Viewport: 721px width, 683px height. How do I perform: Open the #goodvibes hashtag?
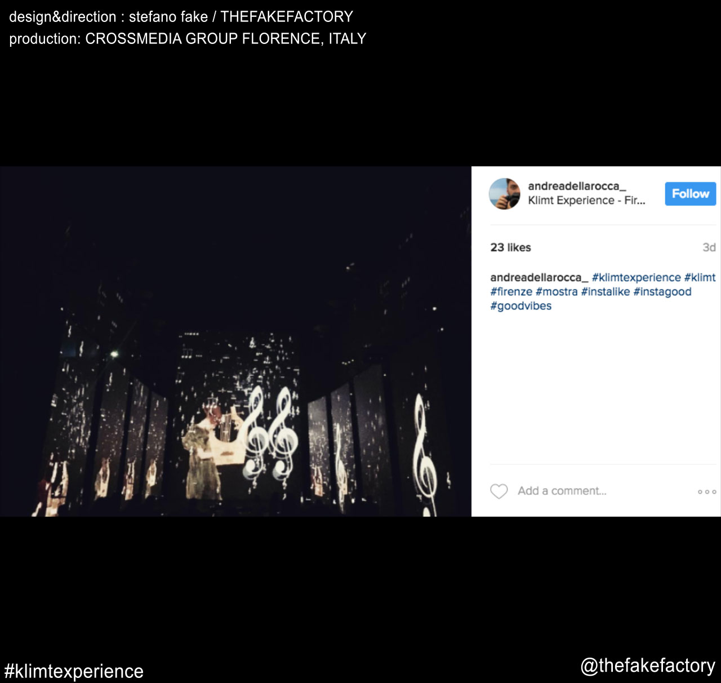[520, 306]
